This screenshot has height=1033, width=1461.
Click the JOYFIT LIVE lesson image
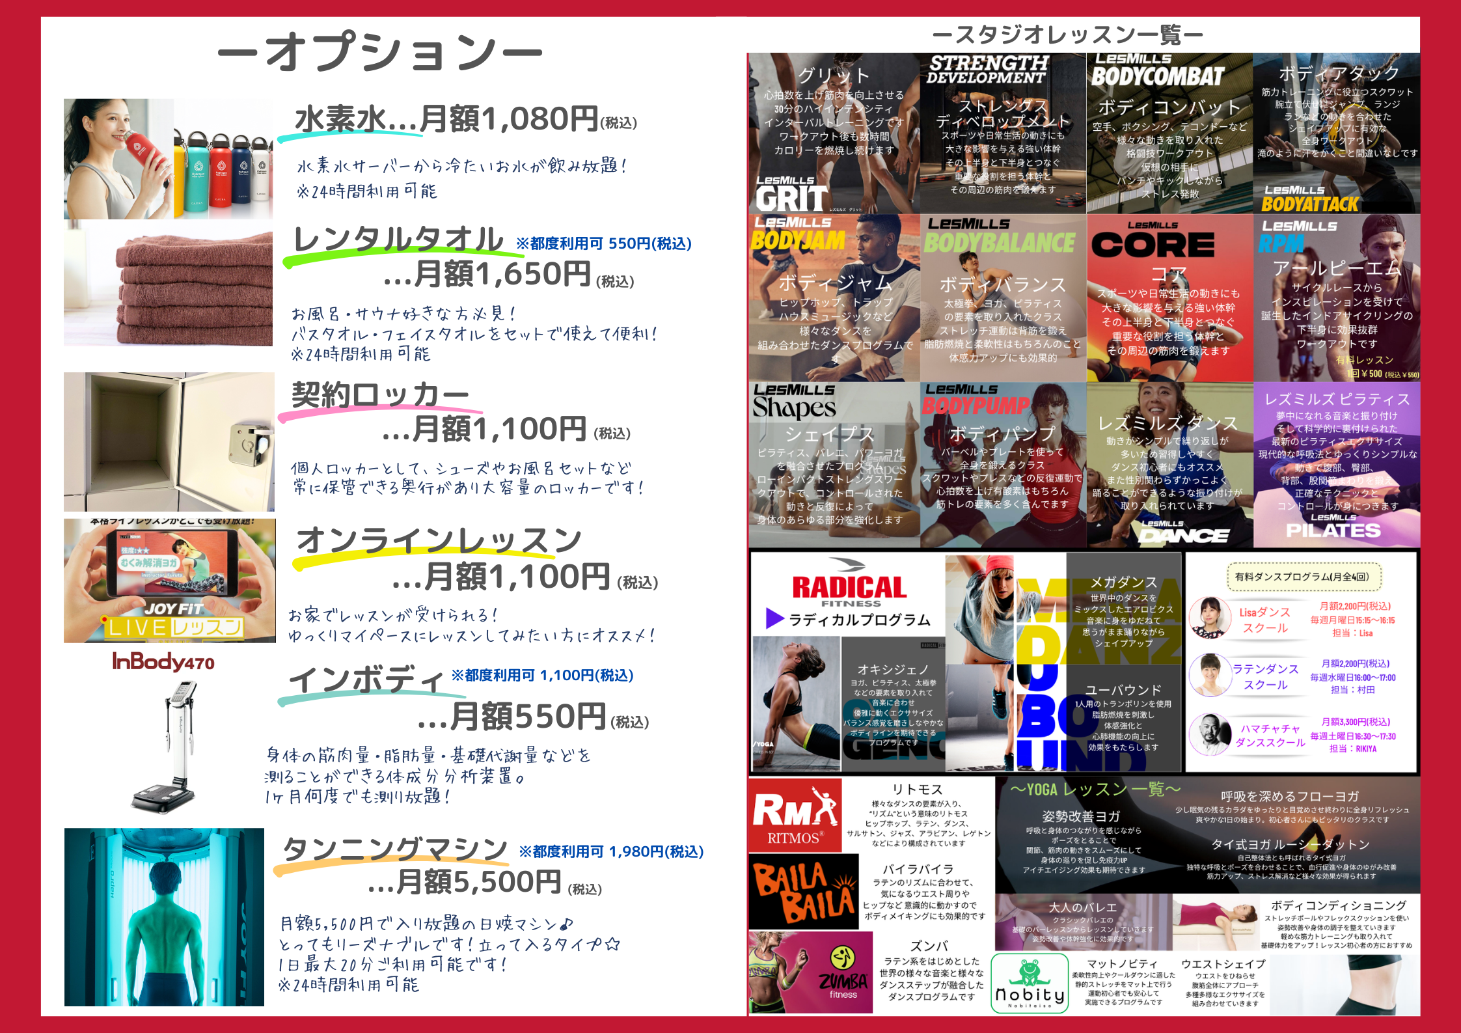(x=169, y=581)
